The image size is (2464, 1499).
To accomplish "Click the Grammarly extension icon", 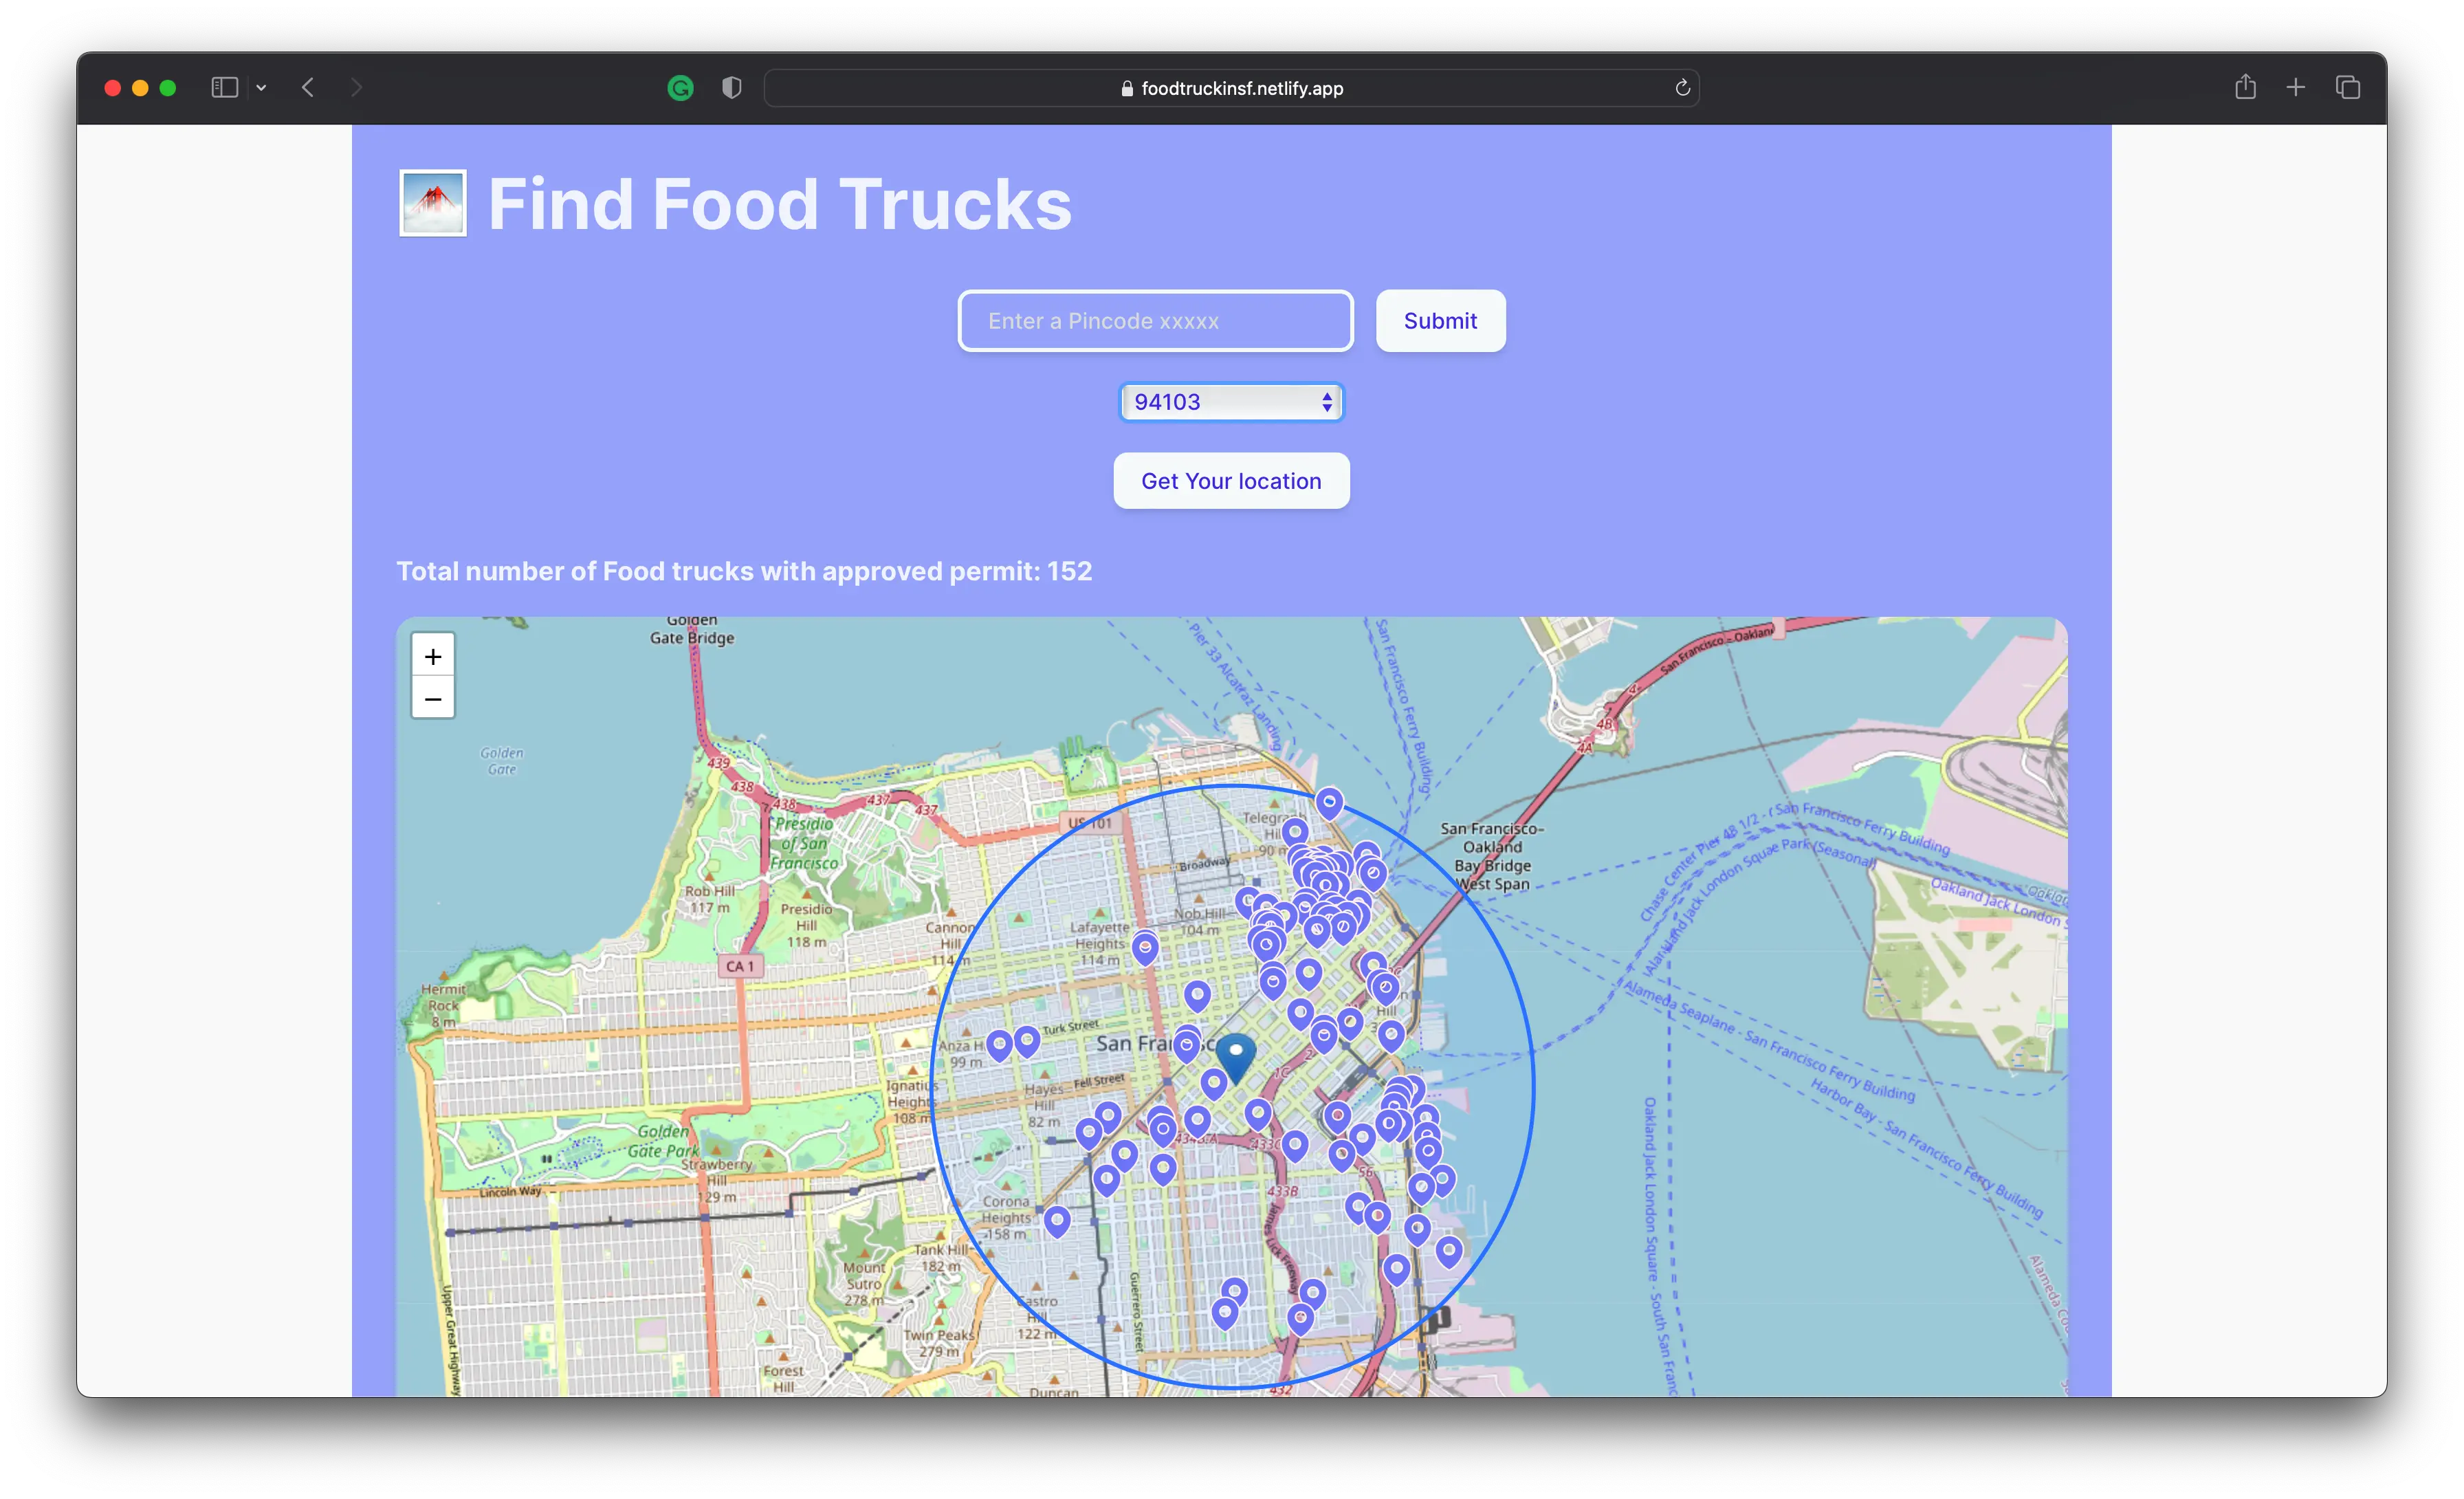I will (x=680, y=88).
